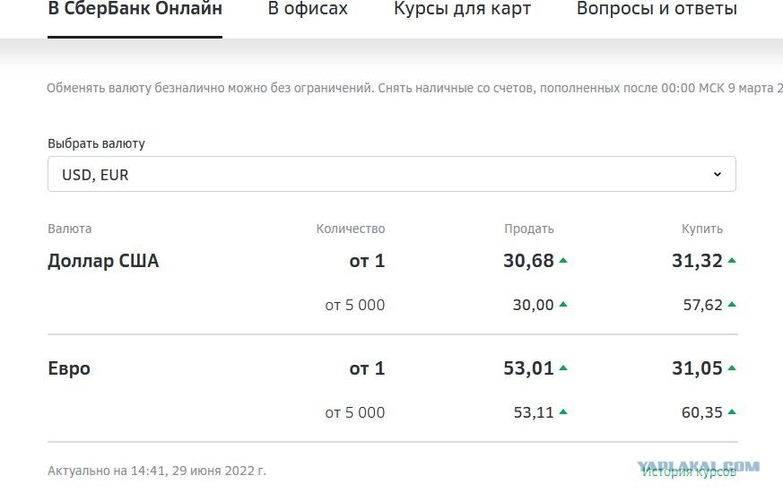Viewport: 783px width, 493px height.
Task: Click green arrow beside 60,35 rate
Action: click(x=732, y=412)
